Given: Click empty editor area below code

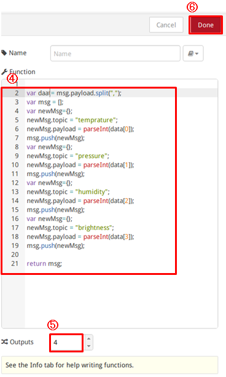Looking at the screenshot, I should [120, 301].
